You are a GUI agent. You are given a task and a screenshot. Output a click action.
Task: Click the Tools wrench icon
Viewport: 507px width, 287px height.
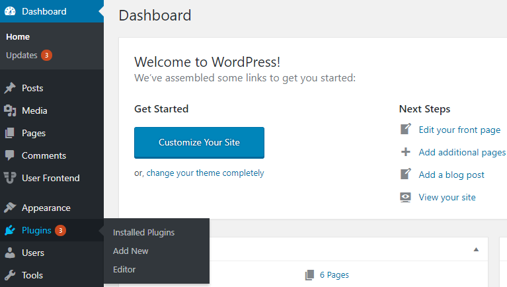point(10,275)
